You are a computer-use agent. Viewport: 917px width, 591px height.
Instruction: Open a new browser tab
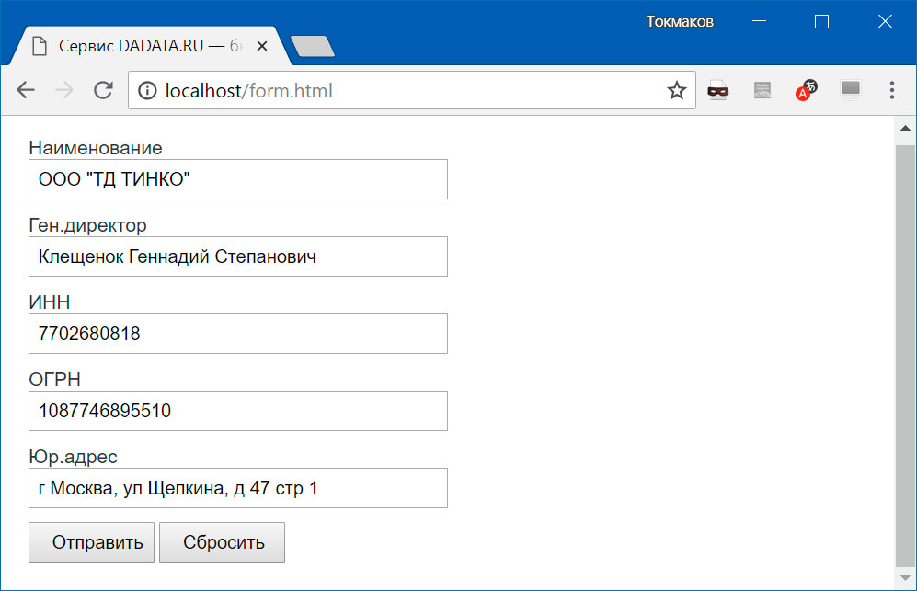(312, 46)
